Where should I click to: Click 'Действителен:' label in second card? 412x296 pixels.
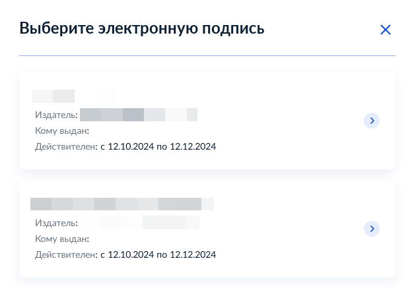[66, 254]
